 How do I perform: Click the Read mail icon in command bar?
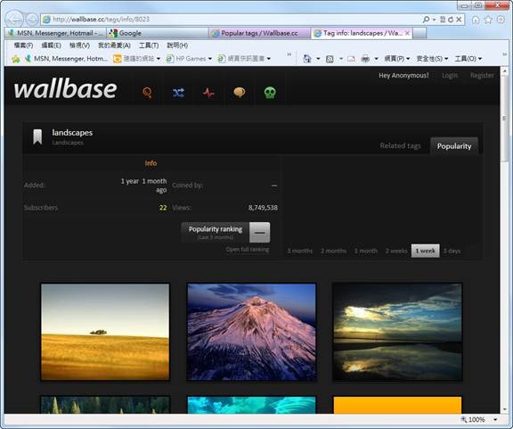click(x=351, y=59)
